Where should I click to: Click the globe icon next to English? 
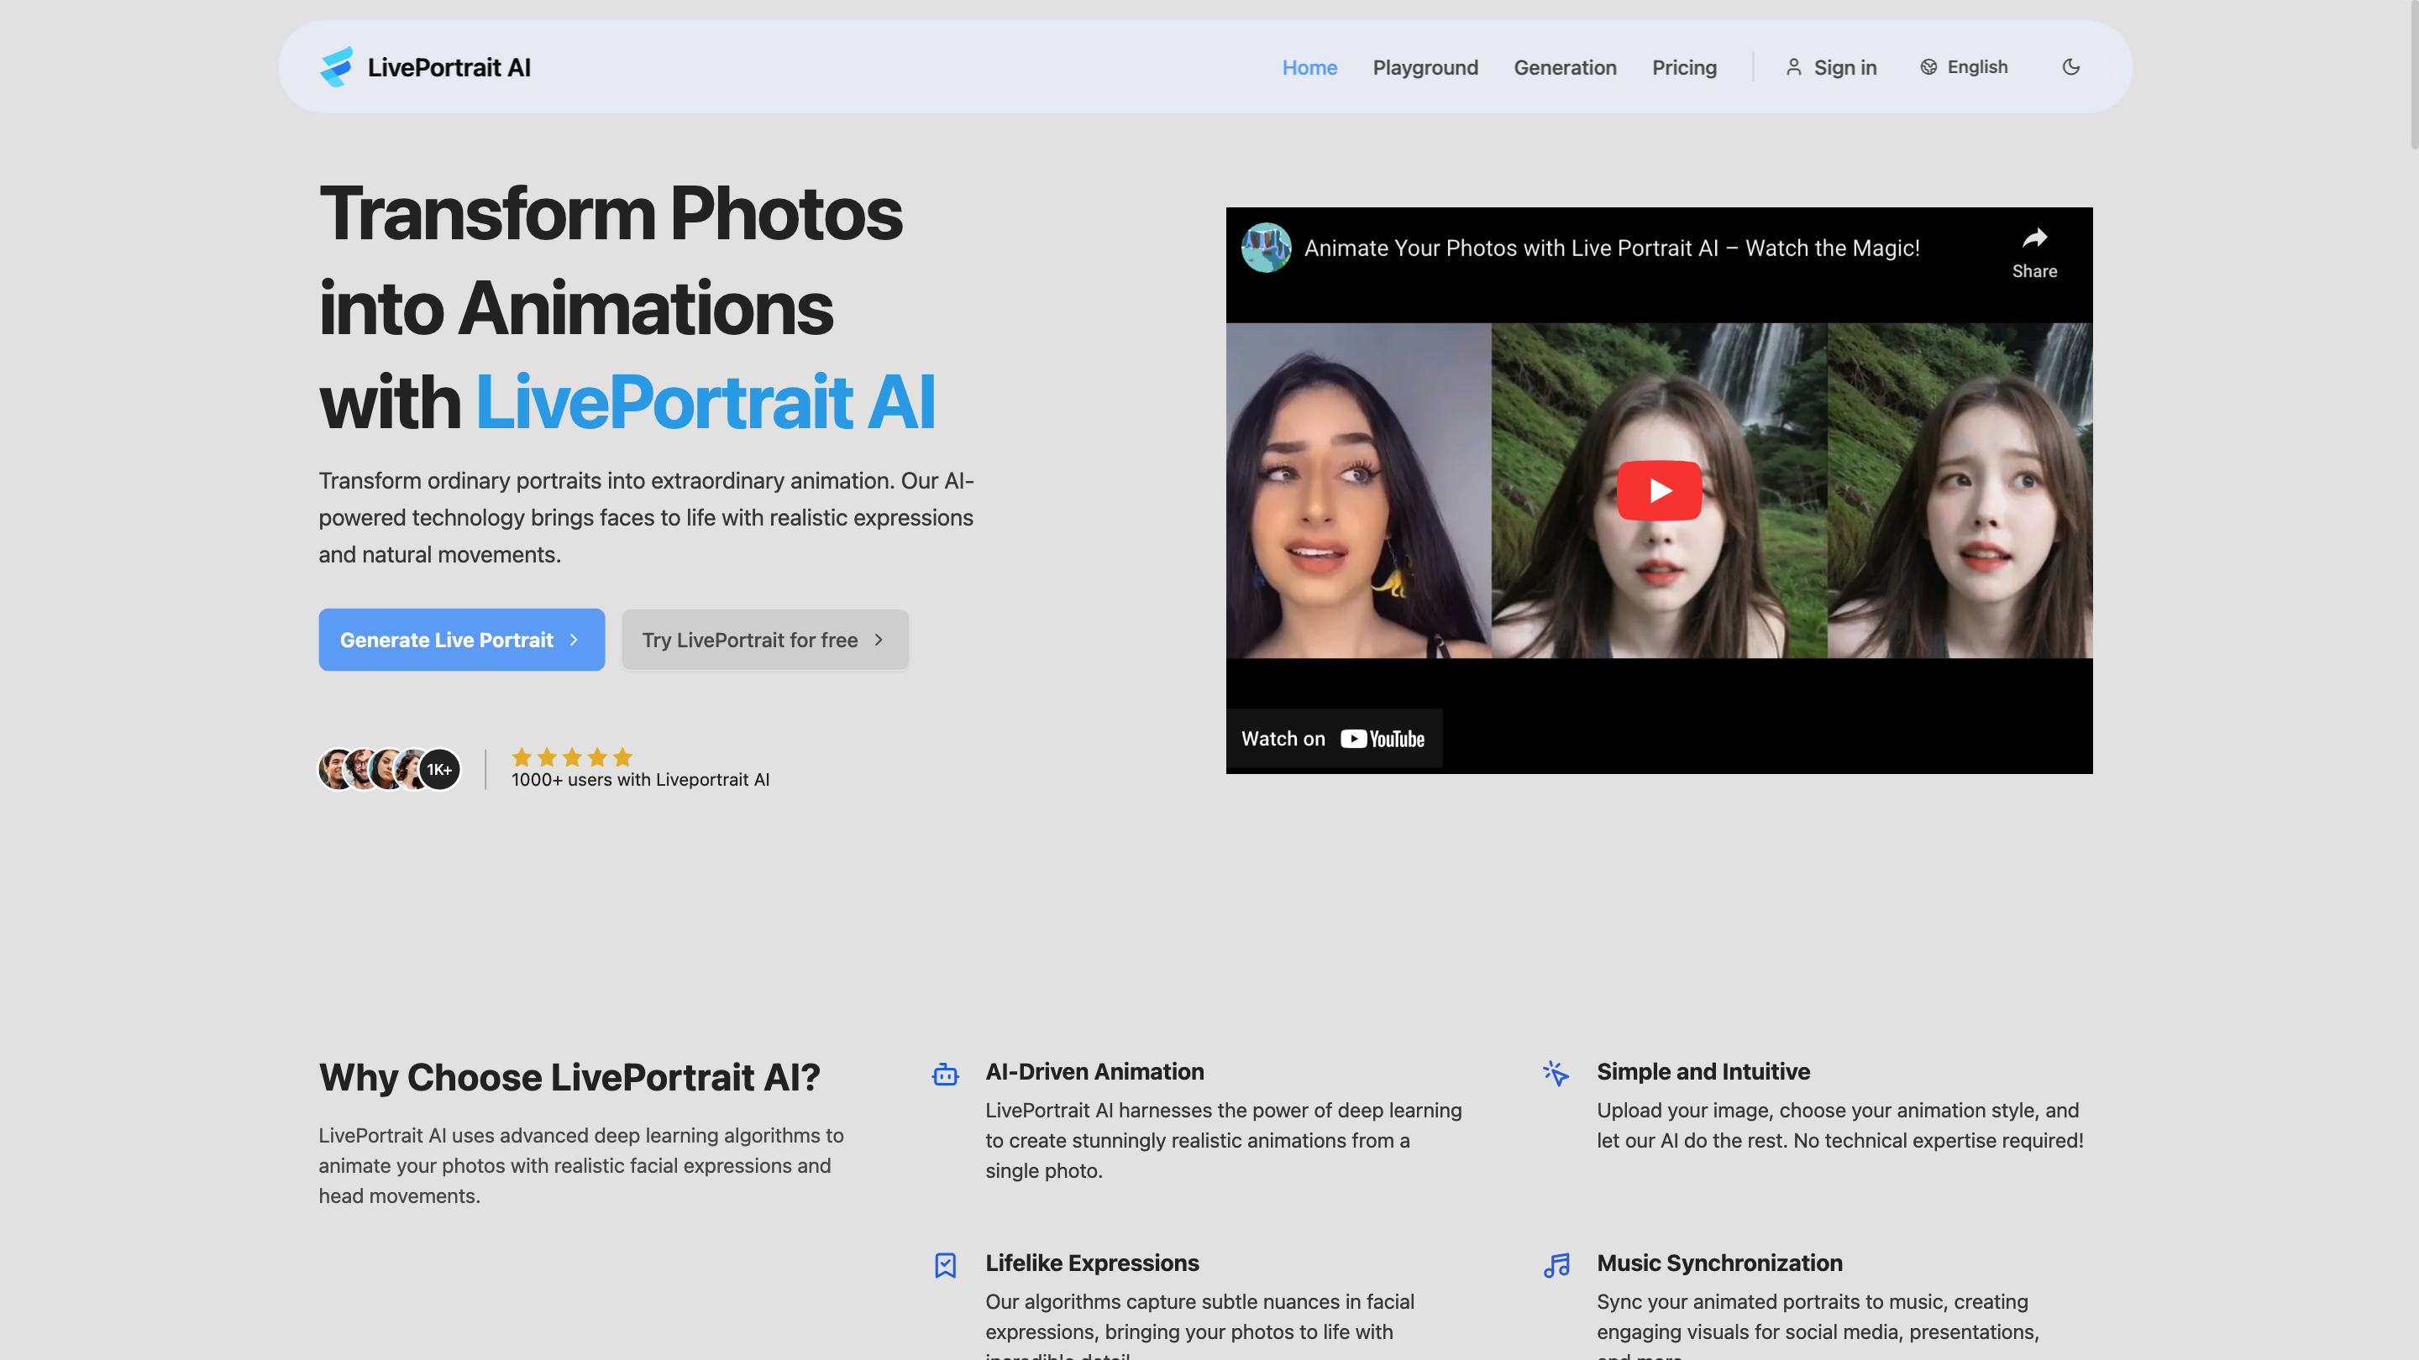(1928, 66)
